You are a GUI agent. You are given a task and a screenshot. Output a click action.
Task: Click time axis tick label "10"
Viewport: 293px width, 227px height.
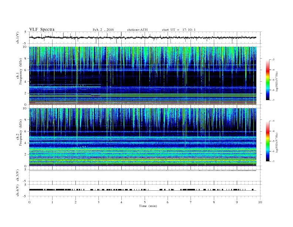[x=260, y=202]
